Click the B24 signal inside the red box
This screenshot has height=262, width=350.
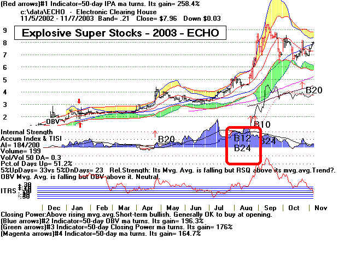[x=243, y=148]
